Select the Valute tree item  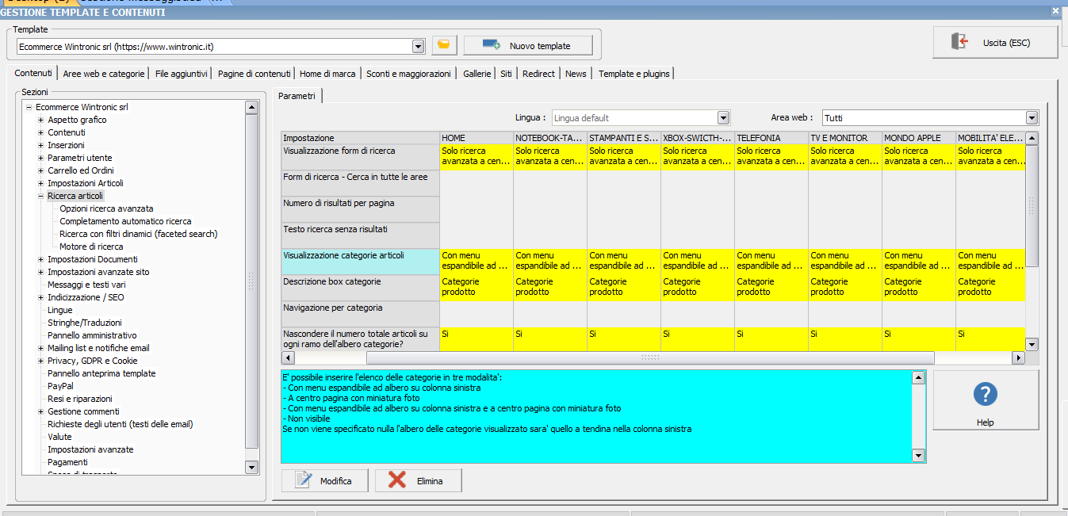(x=59, y=437)
